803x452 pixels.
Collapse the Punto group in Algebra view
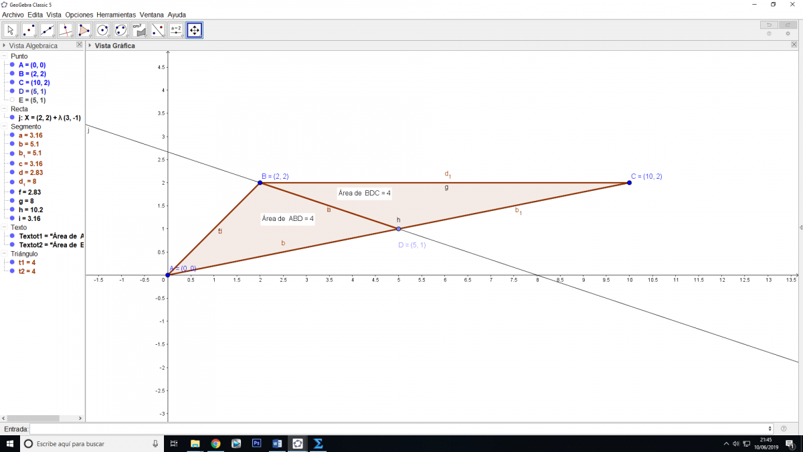click(5, 56)
